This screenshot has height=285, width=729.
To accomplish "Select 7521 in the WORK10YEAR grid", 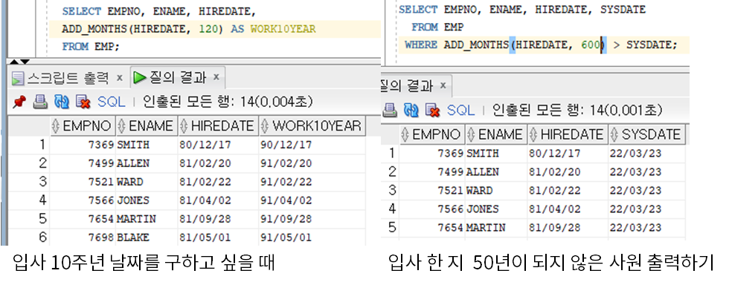I will pos(82,182).
